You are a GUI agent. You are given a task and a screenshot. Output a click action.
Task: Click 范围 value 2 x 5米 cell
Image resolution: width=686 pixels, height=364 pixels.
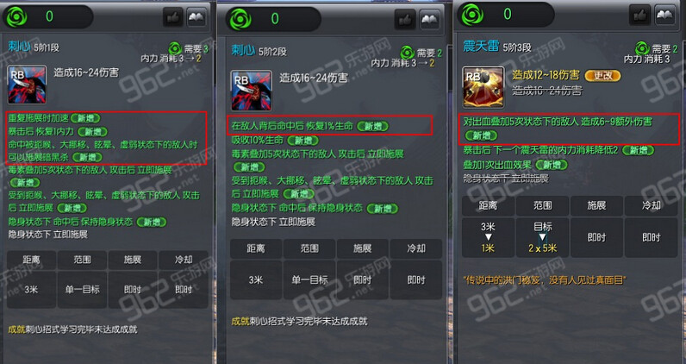542,238
